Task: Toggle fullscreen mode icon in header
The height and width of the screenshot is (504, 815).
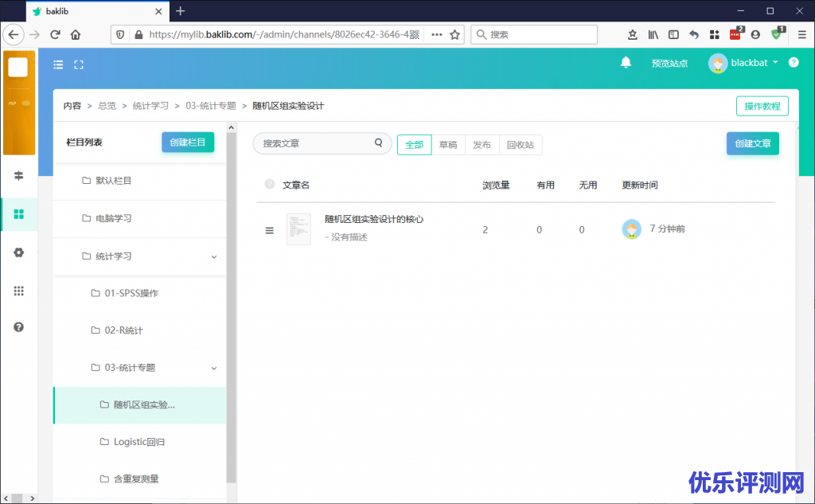Action: tap(79, 64)
